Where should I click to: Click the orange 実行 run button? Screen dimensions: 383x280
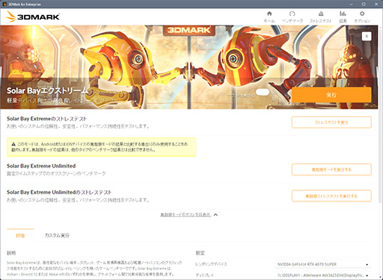coord(331,95)
